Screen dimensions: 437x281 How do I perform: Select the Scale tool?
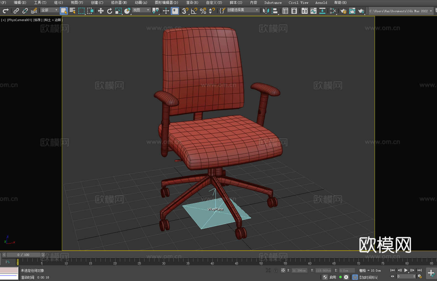pyautogui.click(x=119, y=11)
